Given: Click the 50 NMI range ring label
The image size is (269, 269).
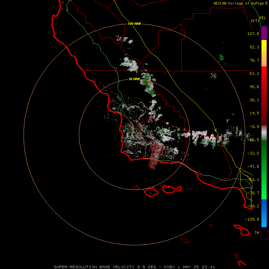Looking at the screenshot, I should click(x=134, y=79).
